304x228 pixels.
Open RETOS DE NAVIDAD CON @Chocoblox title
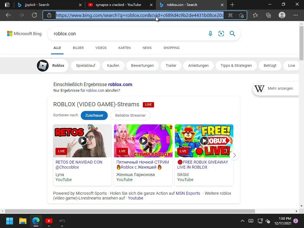(x=79, y=164)
